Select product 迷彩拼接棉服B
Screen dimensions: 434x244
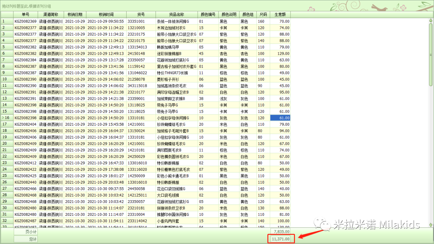(176, 53)
